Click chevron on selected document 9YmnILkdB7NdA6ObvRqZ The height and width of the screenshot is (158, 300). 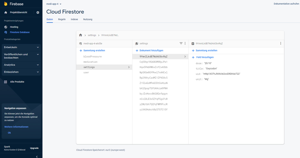185,57
